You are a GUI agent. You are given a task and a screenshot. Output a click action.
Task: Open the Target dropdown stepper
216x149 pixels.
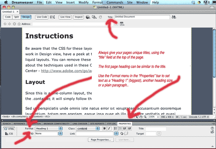click(159, 134)
